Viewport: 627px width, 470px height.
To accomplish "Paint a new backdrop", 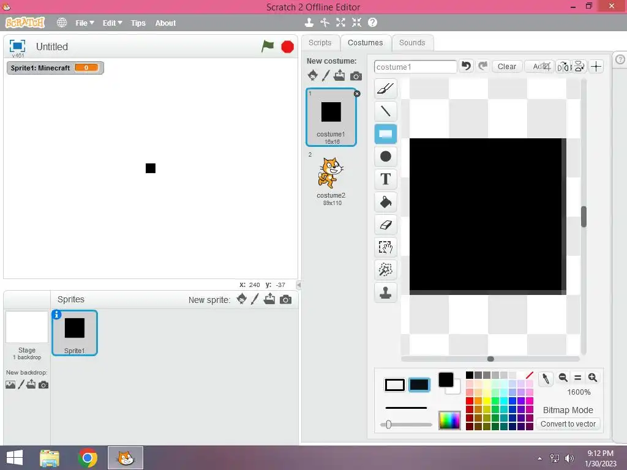I will click(x=21, y=384).
